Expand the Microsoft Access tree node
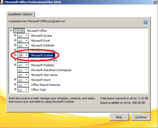This screenshot has width=158, height=128. (15, 35)
